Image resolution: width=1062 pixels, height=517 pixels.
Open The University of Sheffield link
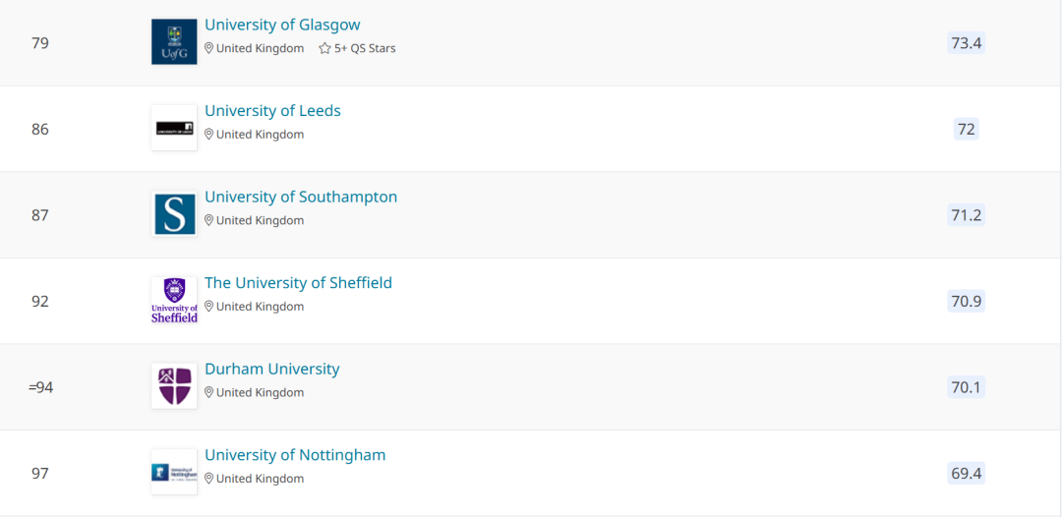click(x=298, y=283)
